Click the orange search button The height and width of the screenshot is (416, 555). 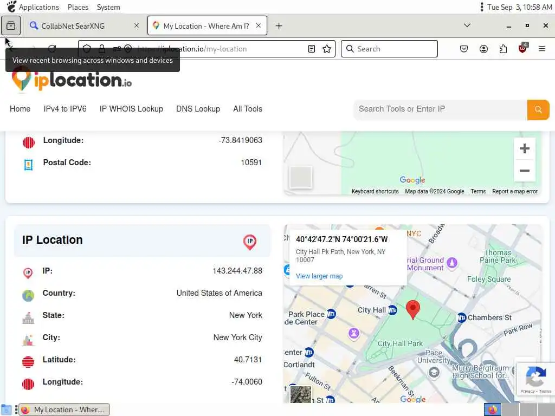pos(538,109)
